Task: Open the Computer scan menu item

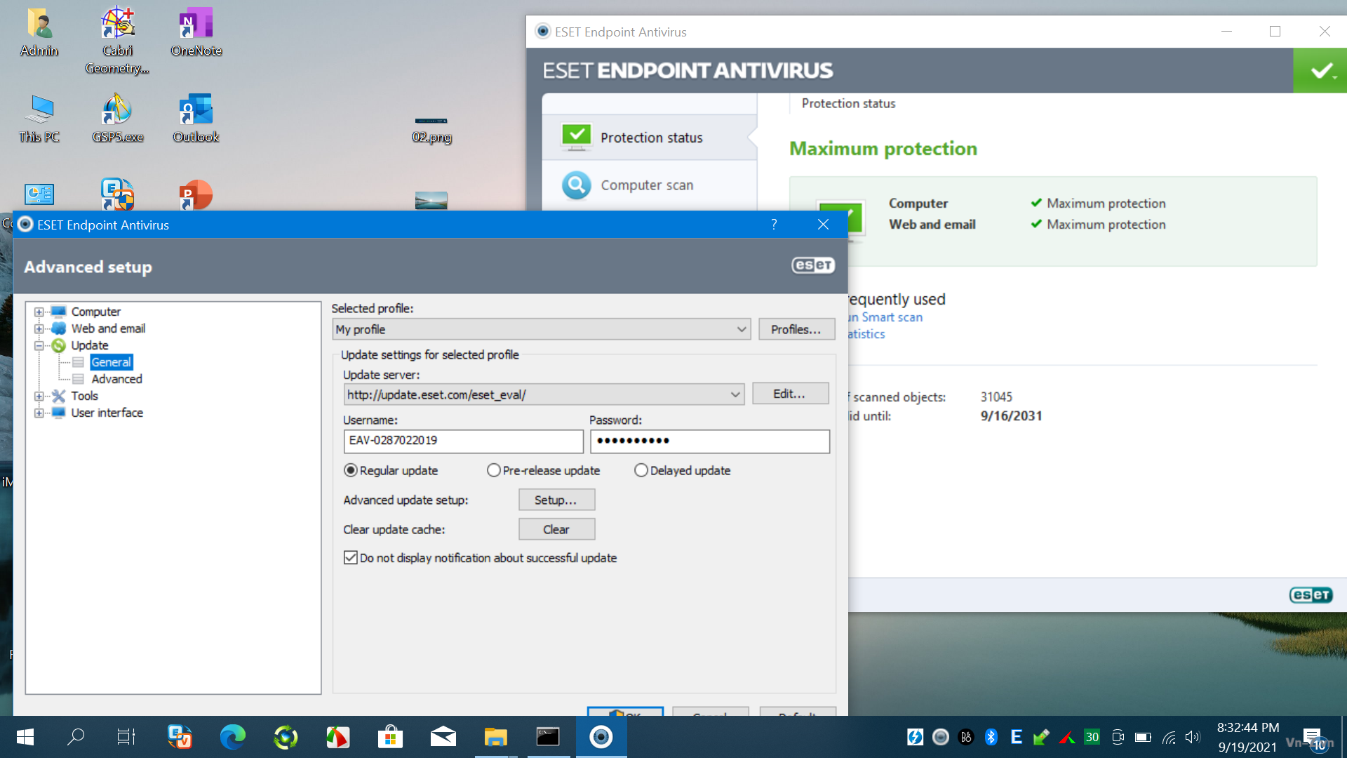Action: click(x=646, y=185)
